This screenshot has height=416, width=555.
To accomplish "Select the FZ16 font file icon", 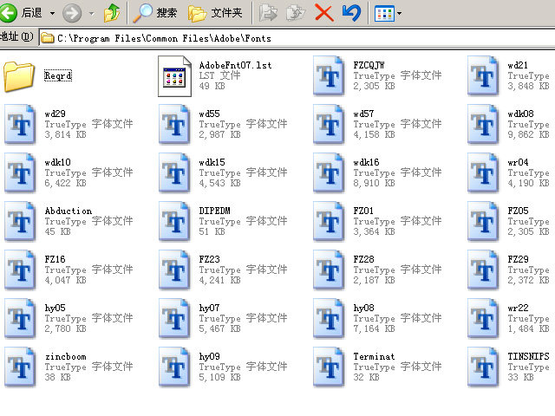I will pyautogui.click(x=20, y=270).
